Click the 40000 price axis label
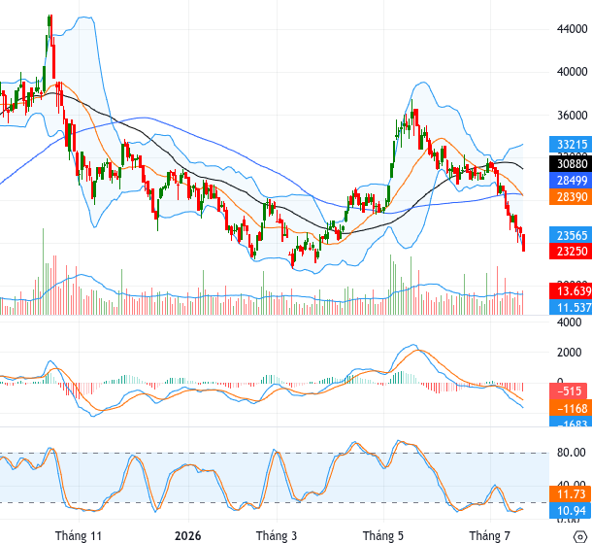This screenshot has width=592, height=543. (x=573, y=72)
